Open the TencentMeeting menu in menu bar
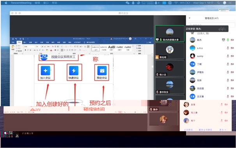Image resolution: width=236 pixels, height=148 pixels. 21,3
